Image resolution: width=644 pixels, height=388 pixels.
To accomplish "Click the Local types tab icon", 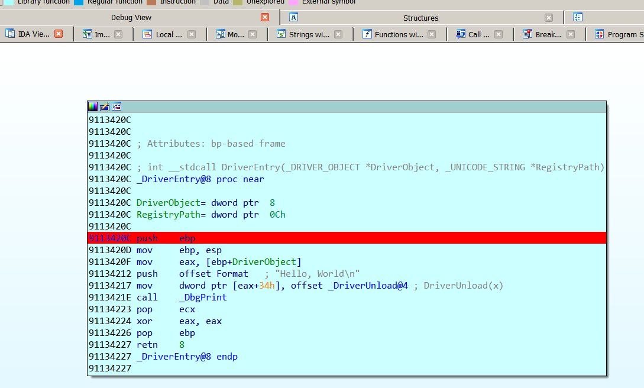I will (147, 34).
